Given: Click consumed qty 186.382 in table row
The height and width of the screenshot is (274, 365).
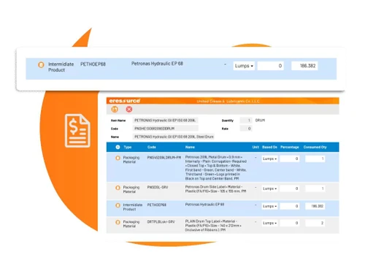Looking at the screenshot, I should click(315, 206).
